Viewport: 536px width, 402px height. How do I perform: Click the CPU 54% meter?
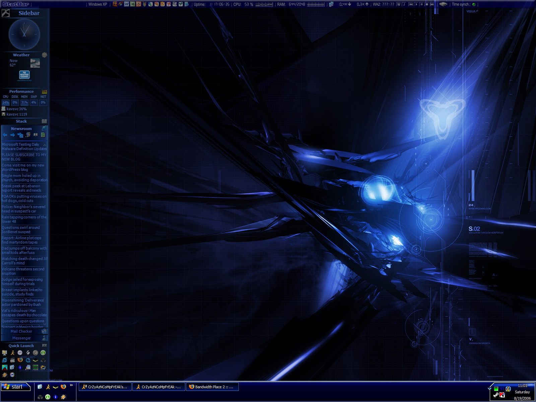click(x=6, y=103)
